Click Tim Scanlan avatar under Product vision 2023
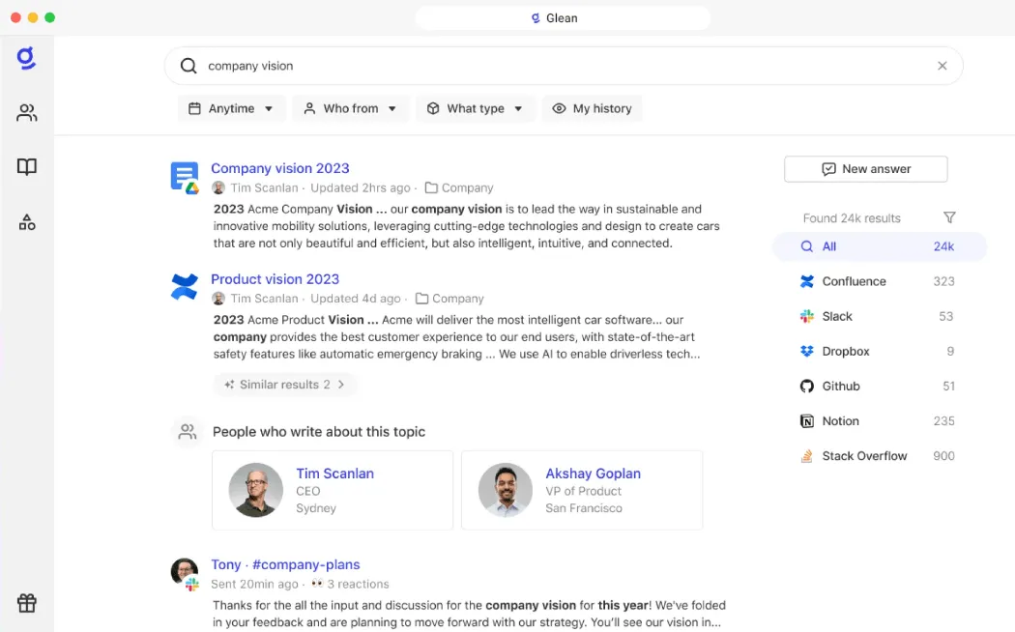 (218, 299)
